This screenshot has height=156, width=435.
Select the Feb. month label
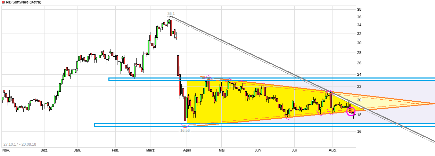point(115,150)
